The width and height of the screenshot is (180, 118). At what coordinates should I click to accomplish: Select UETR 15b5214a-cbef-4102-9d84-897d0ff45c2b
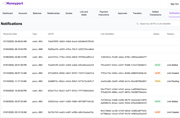coord(71,102)
